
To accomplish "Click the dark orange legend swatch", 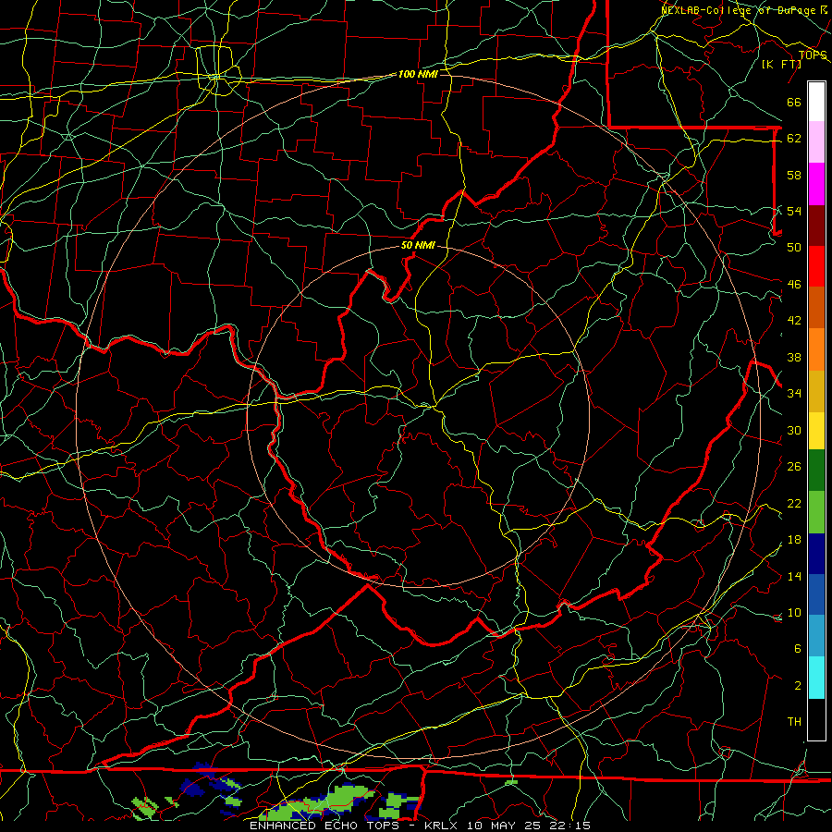I will (816, 307).
